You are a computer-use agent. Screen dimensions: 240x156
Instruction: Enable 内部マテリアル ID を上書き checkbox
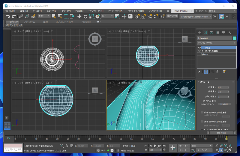(x=202, y=112)
